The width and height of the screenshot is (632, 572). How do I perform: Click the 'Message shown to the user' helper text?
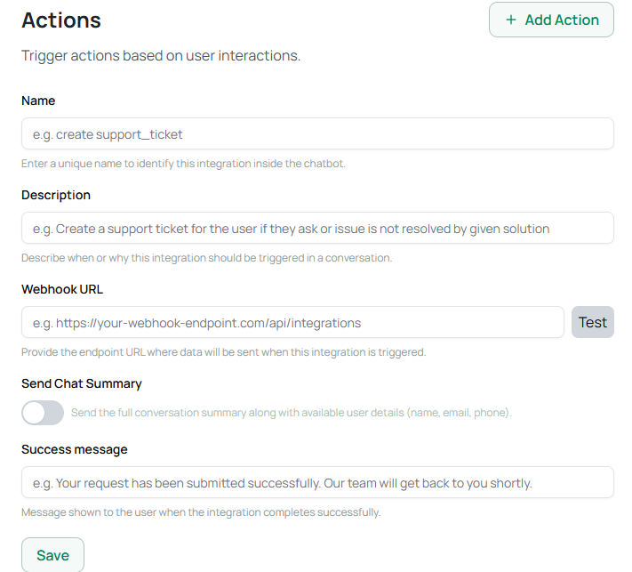200,512
